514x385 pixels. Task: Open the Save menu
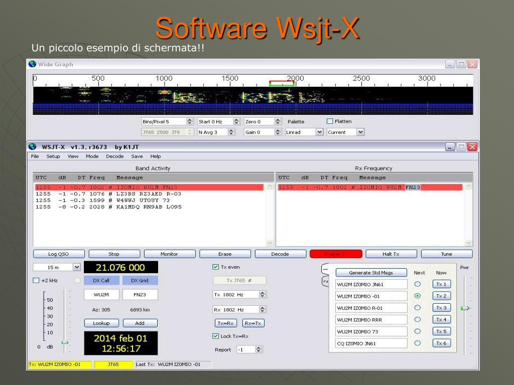(137, 156)
